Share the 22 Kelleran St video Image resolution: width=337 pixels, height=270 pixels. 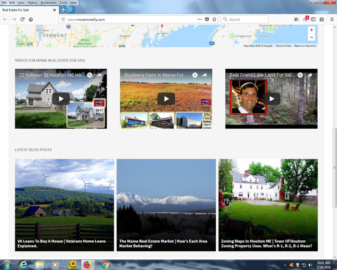coord(99,75)
